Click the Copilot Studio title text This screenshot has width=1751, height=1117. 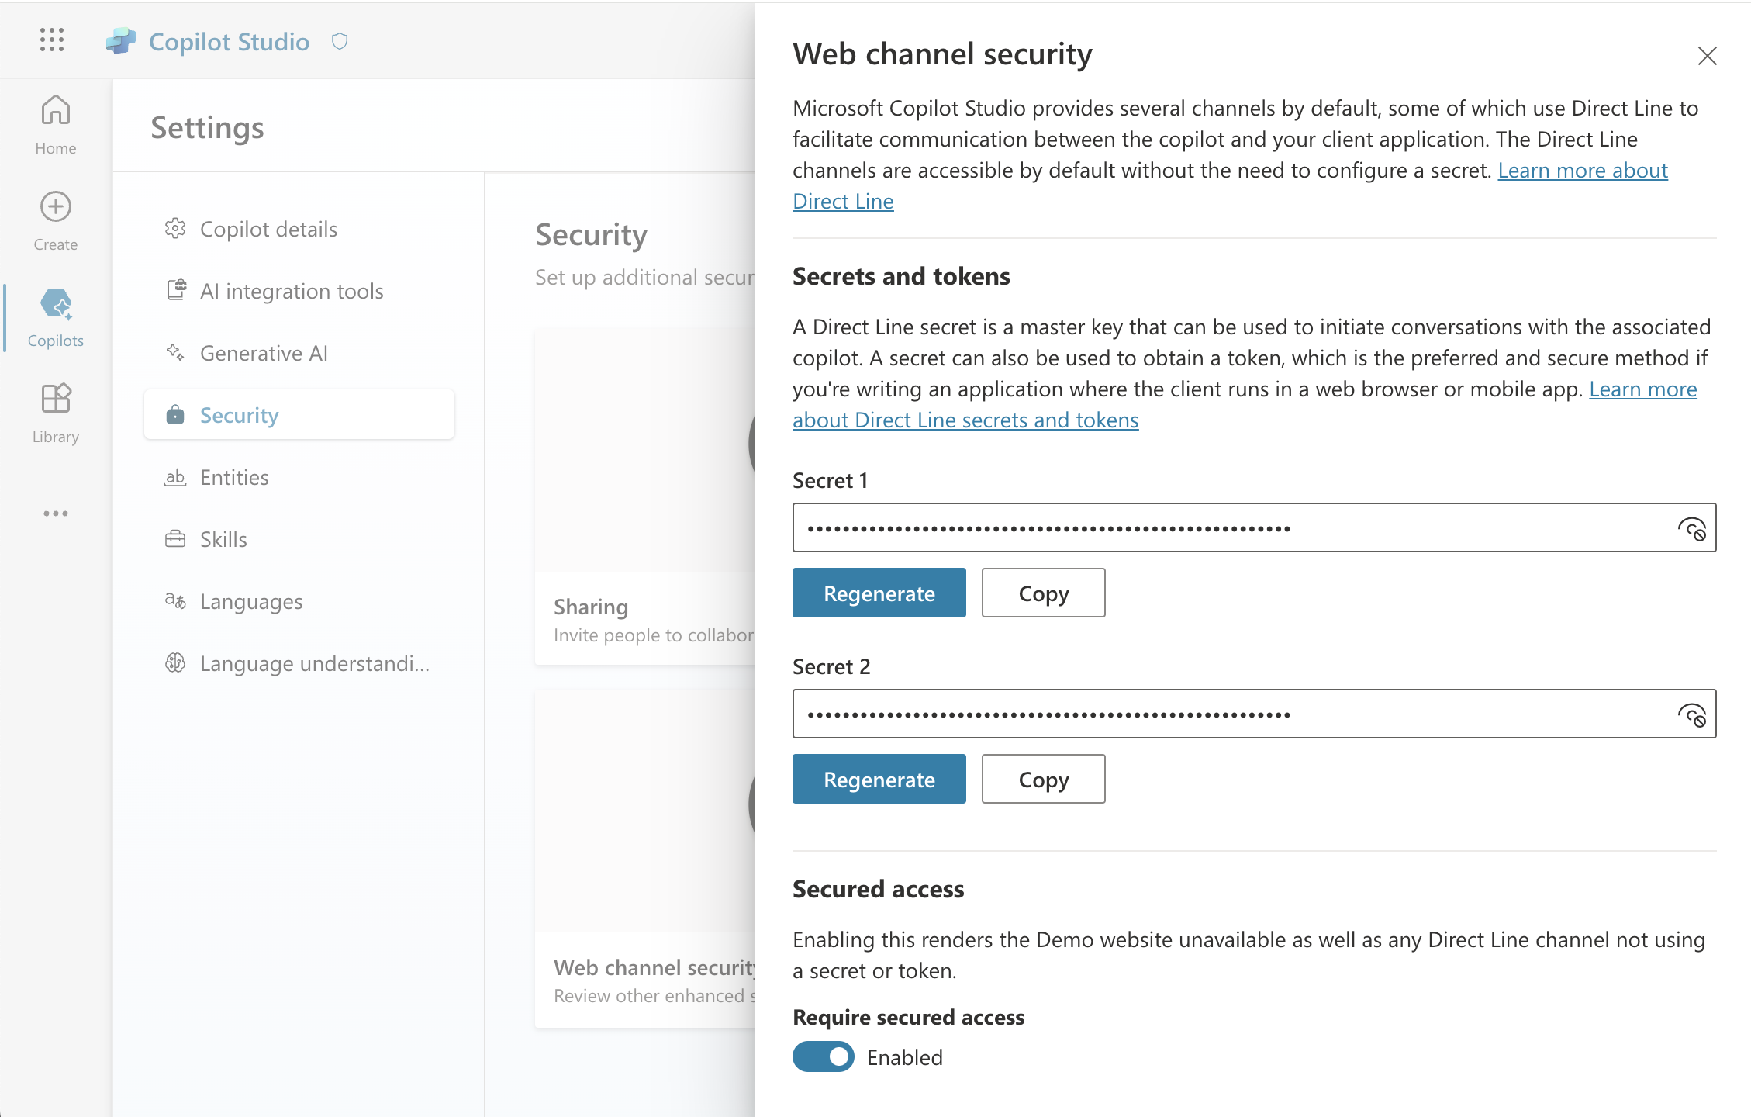229,41
